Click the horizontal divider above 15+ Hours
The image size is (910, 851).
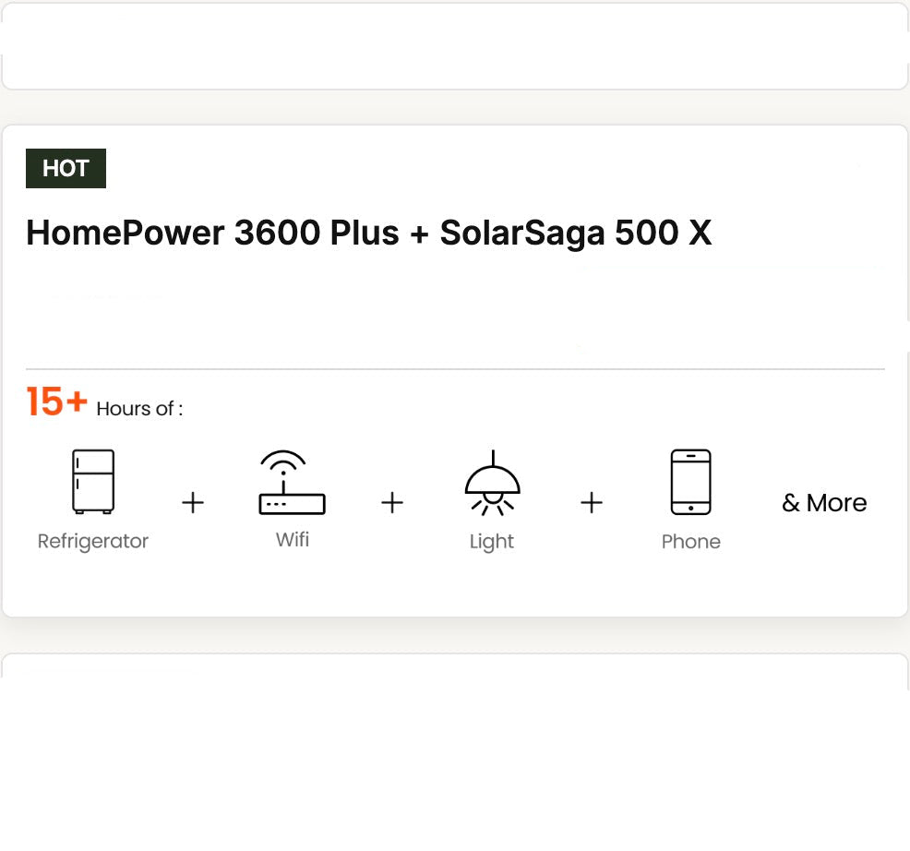(455, 369)
